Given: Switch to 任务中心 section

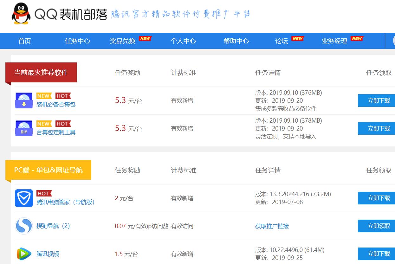Looking at the screenshot, I should 77,41.
